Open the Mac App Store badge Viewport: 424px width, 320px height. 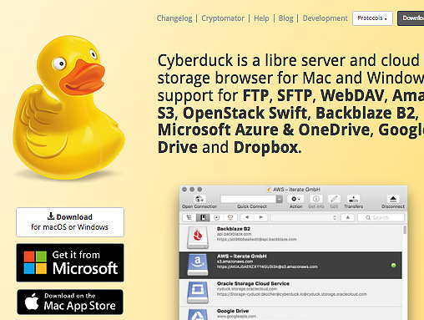pos(70,302)
